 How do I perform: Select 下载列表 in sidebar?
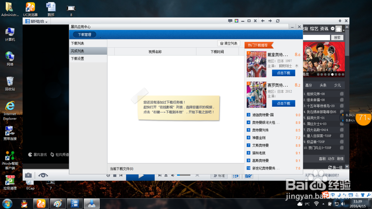(x=88, y=44)
